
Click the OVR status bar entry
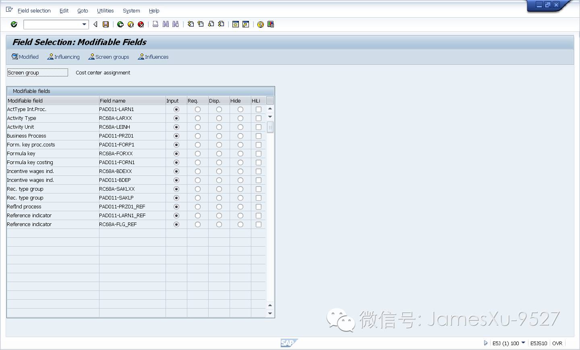click(x=557, y=343)
